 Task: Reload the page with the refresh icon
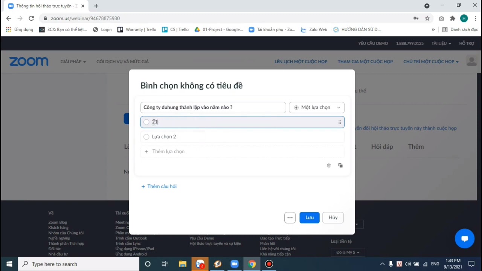click(x=31, y=18)
